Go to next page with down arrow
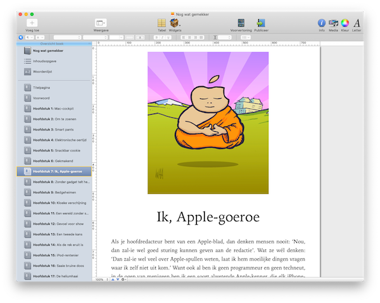This screenshot has height=303, width=380. (118, 280)
